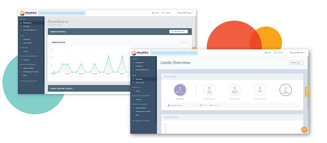Click the Not Audited leads circle
Viewport: 327px width, 143px height.
click(x=285, y=90)
